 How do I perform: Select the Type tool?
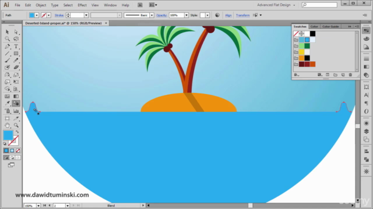pyautogui.click(x=16, y=46)
